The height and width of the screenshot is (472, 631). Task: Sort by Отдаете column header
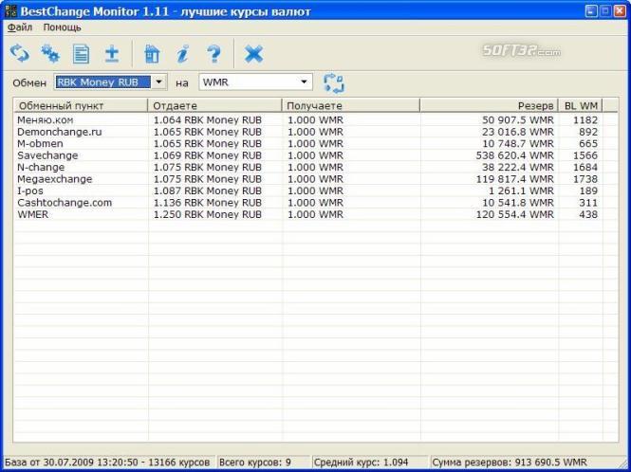tap(214, 105)
